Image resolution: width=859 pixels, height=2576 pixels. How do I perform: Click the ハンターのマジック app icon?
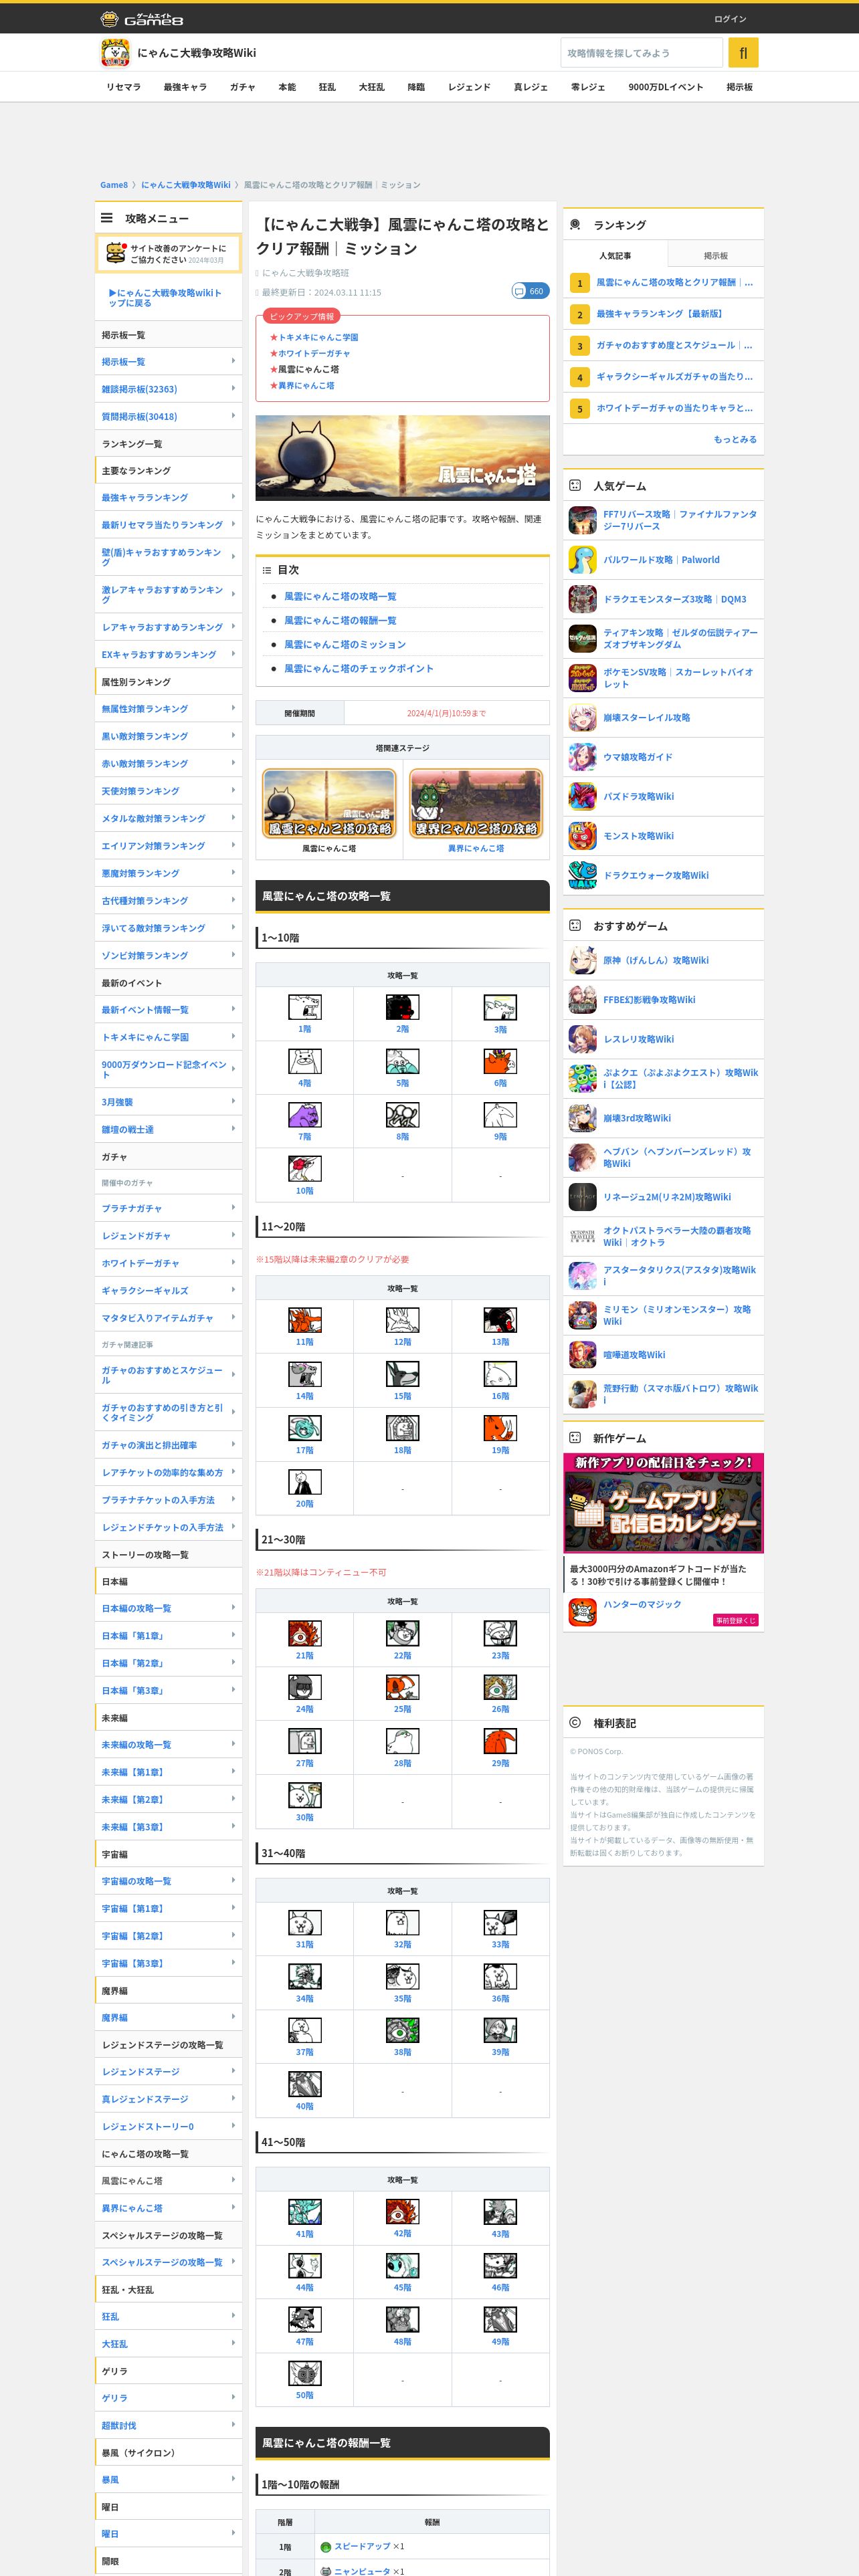[x=582, y=1611]
